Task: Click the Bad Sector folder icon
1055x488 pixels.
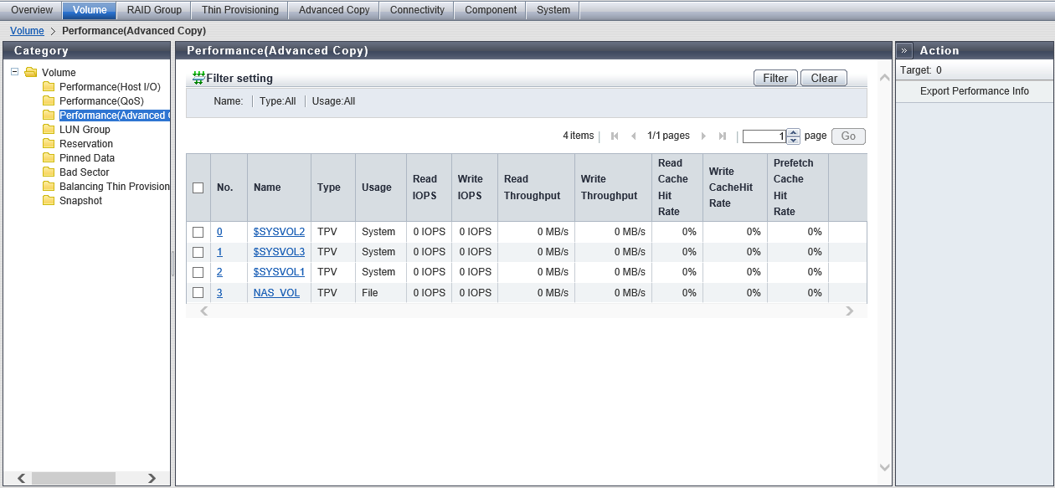Action: pos(49,172)
